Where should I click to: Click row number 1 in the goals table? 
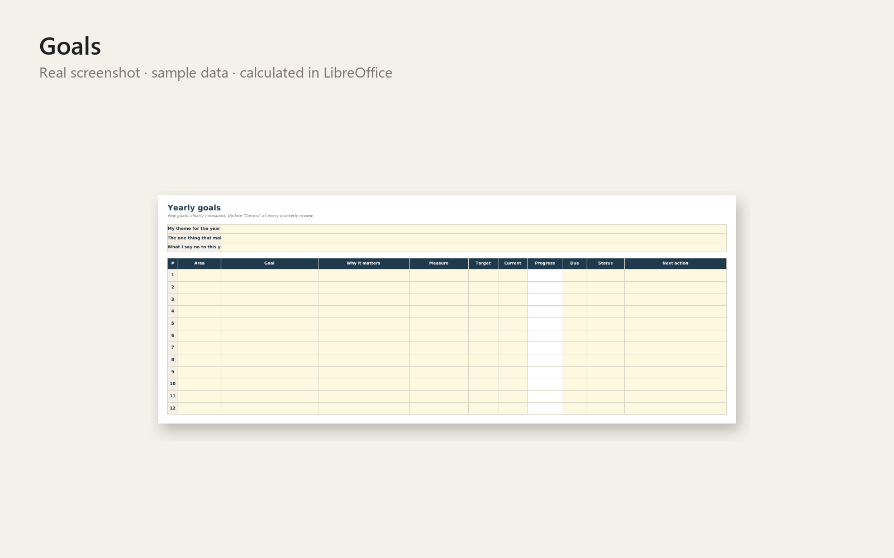(173, 275)
